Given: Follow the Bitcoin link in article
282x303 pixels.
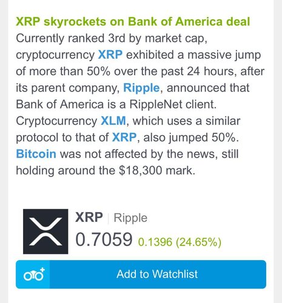Looking at the screenshot, I should 36,154.
